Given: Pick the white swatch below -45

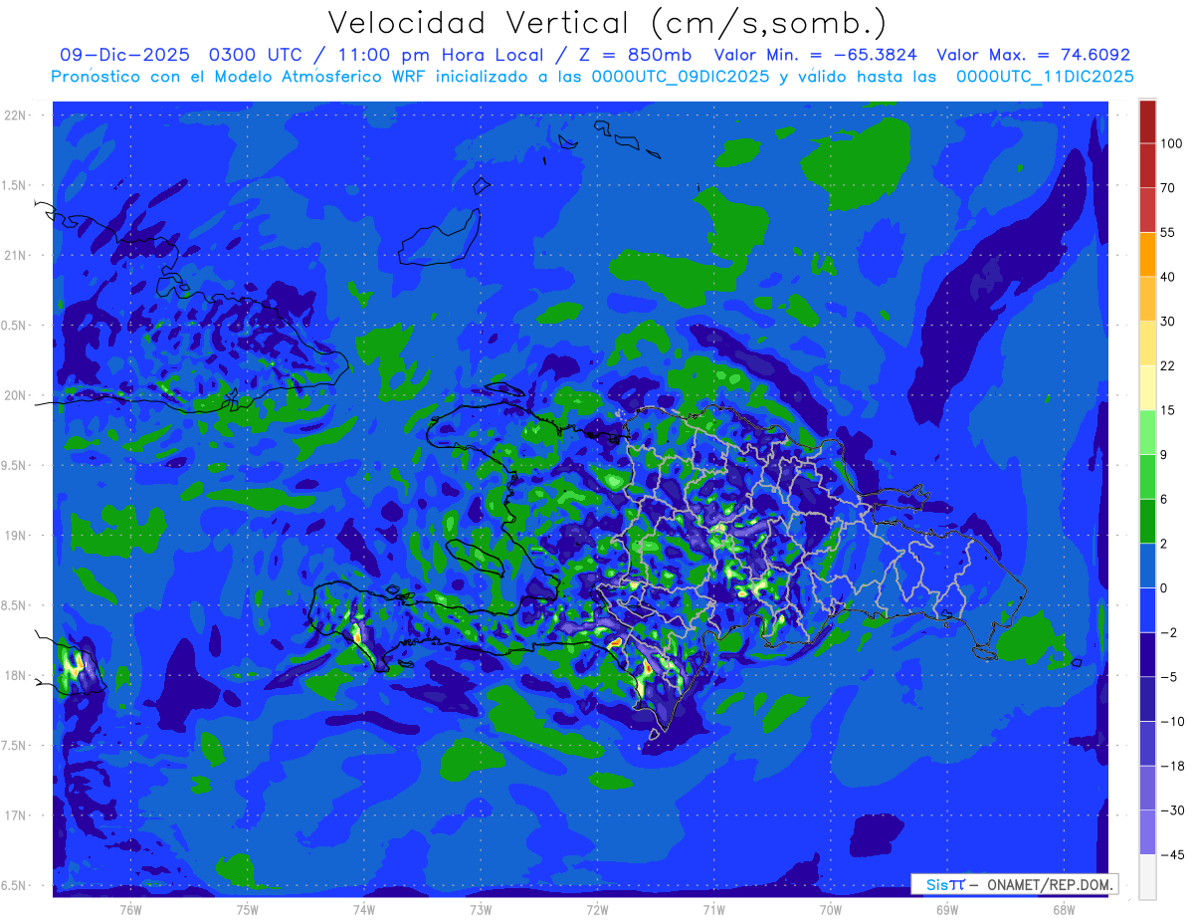Looking at the screenshot, I should click(1147, 876).
